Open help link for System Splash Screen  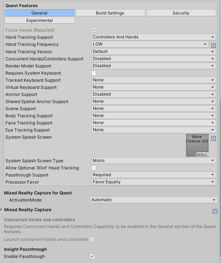coord(213,138)
